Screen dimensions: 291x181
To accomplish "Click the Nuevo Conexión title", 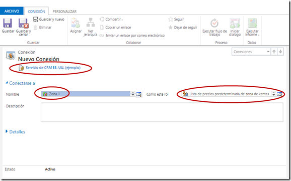I will pos(38,59).
